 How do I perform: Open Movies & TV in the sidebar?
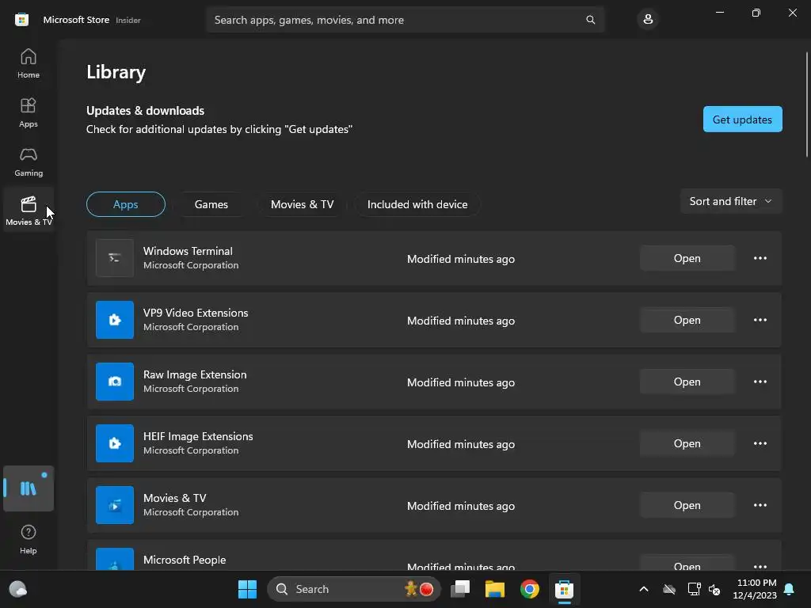[29, 211]
